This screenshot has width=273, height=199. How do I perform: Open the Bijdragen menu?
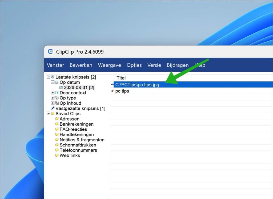click(178, 65)
